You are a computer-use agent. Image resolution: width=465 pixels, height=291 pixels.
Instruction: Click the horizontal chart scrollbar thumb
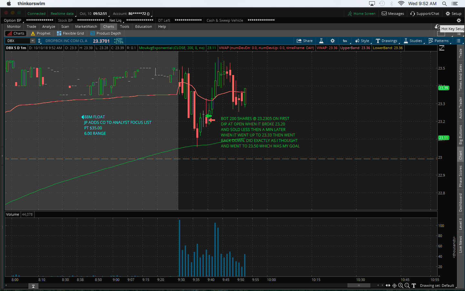tap(359, 285)
